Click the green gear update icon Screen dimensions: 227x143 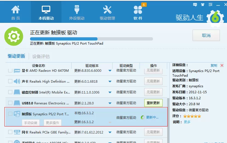coord(14,36)
